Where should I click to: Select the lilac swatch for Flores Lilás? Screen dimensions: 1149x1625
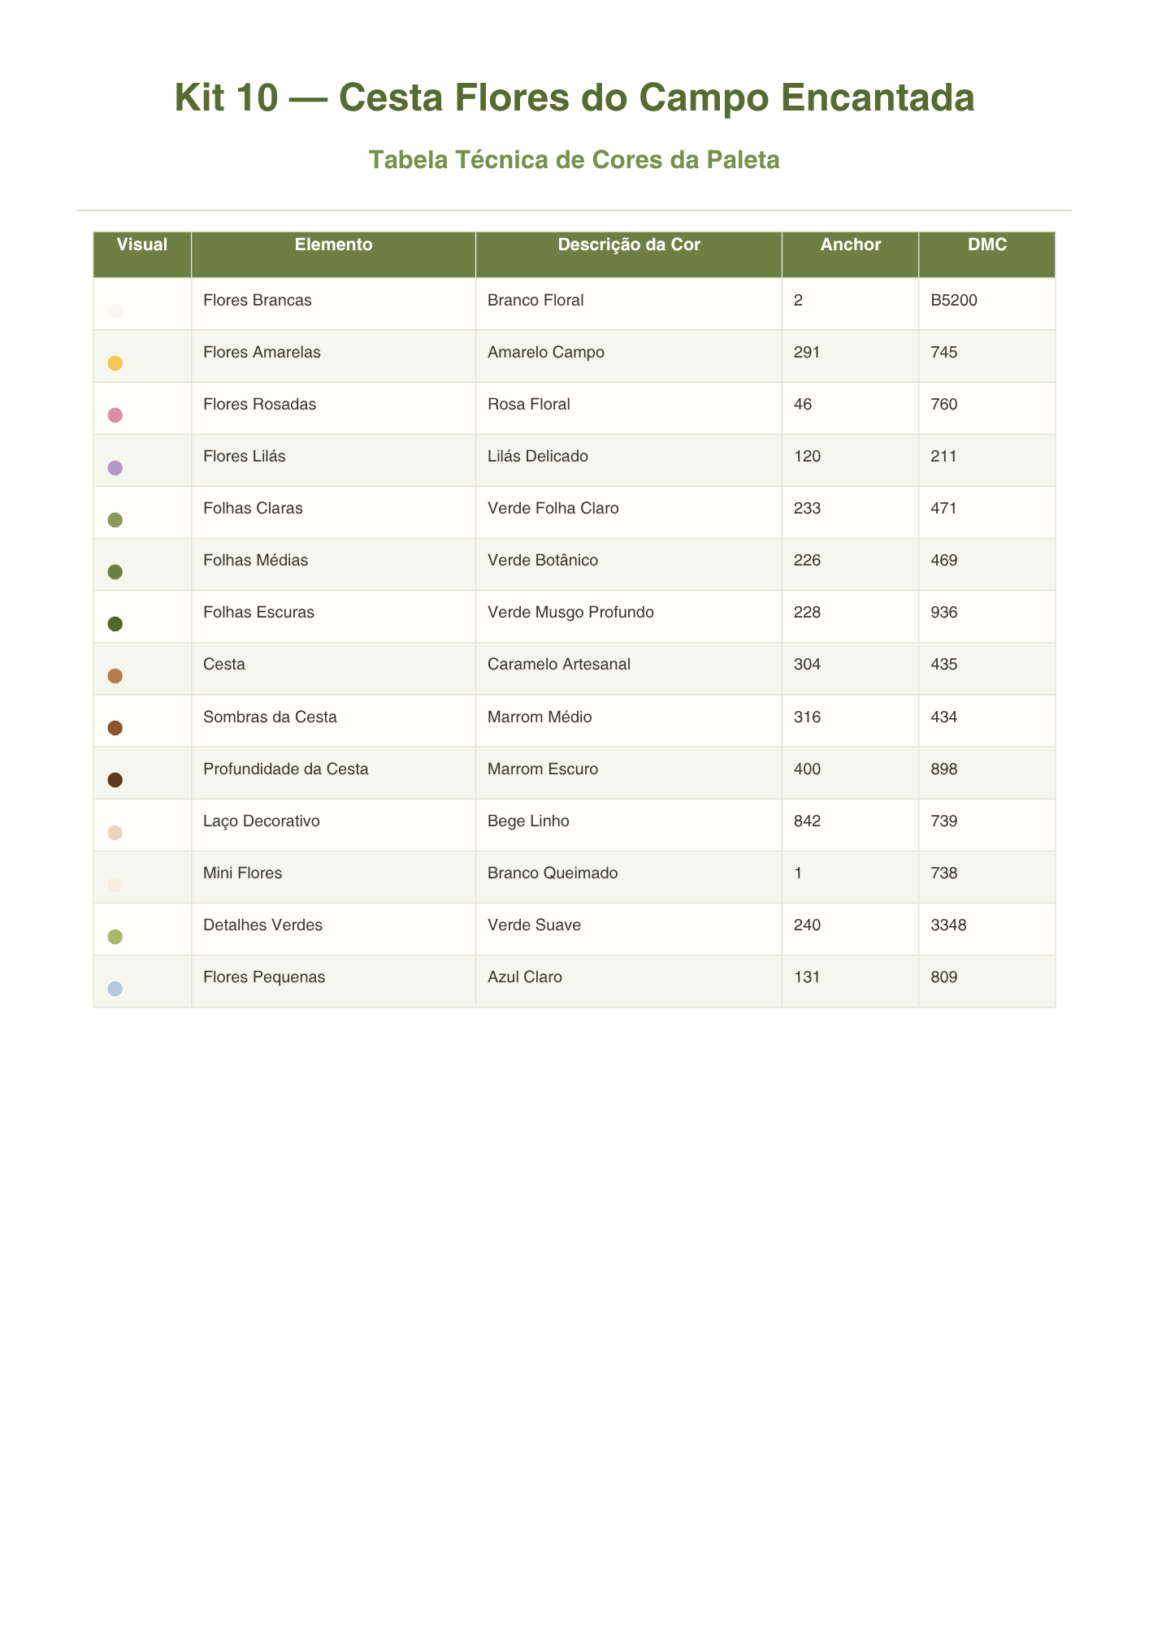coord(115,468)
